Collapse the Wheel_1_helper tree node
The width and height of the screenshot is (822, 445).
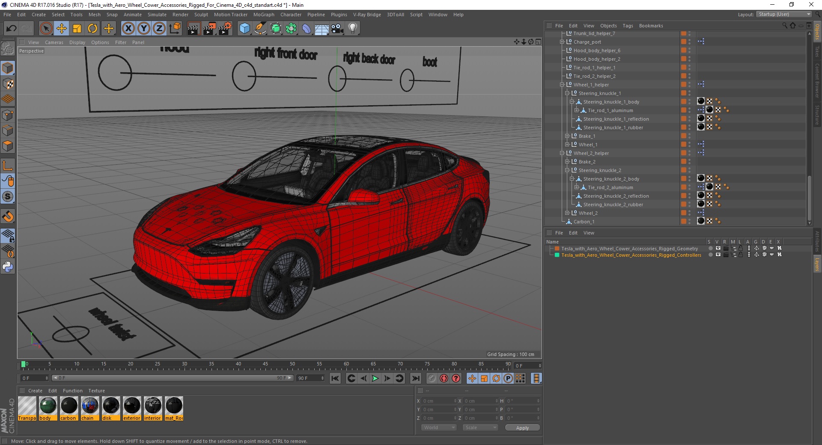point(562,85)
